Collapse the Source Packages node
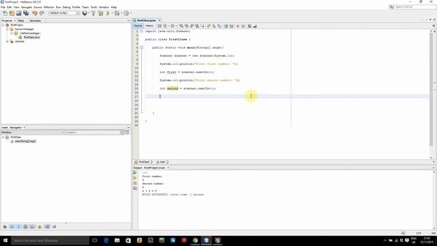Screen dimensions: 437x246 8,29
